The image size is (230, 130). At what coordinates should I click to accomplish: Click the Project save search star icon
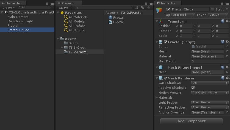[149, 8]
